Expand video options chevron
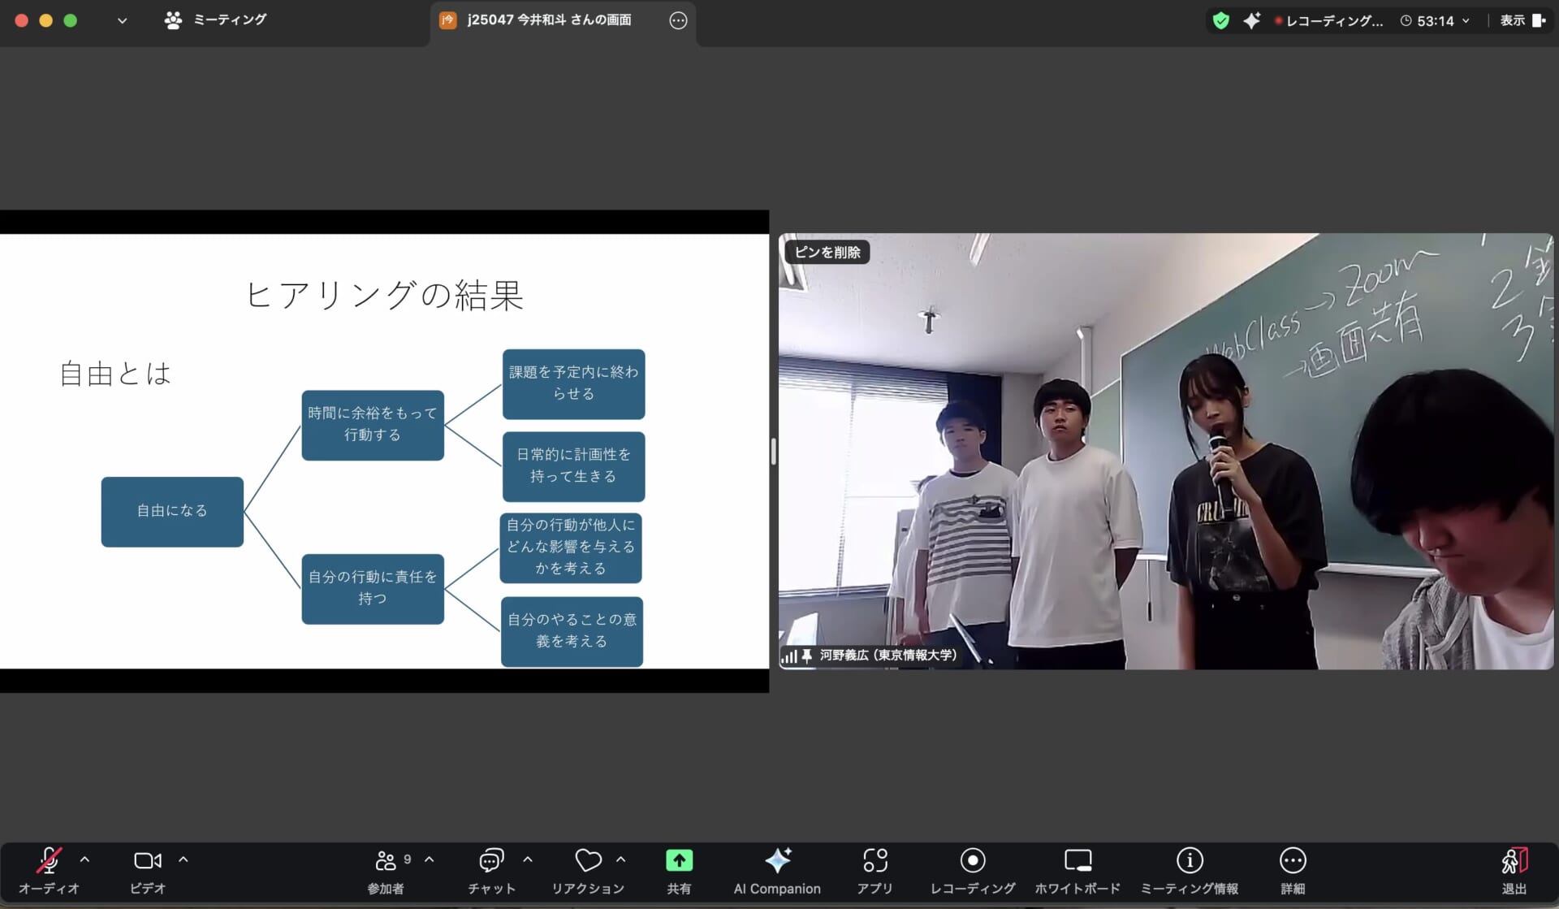The image size is (1559, 909). [184, 859]
